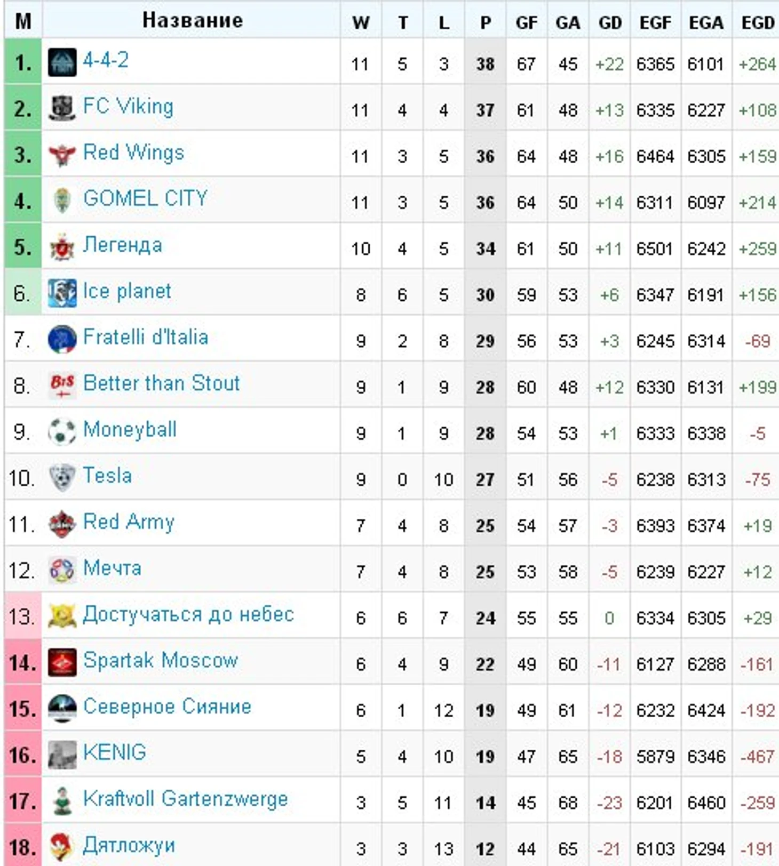779x866 pixels.
Task: Click the Red Wings team emblem
Action: pos(62,155)
